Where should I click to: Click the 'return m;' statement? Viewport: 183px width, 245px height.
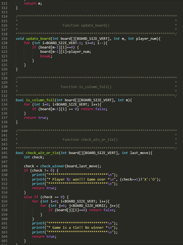click(x=33, y=4)
